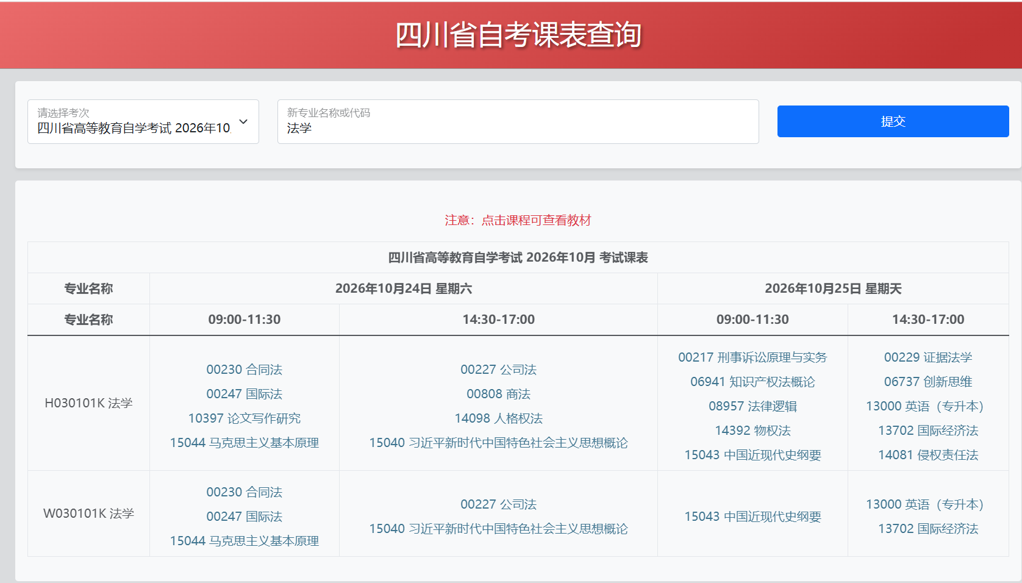
Task: Open course 14392 物权法
Action: point(752,431)
